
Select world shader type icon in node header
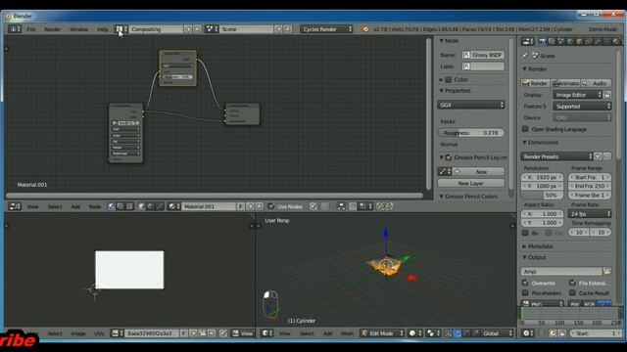pyautogui.click(x=150, y=206)
